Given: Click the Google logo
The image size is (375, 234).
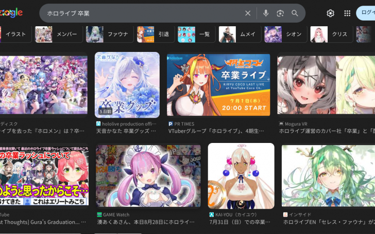Looking at the screenshot, I should point(11,13).
